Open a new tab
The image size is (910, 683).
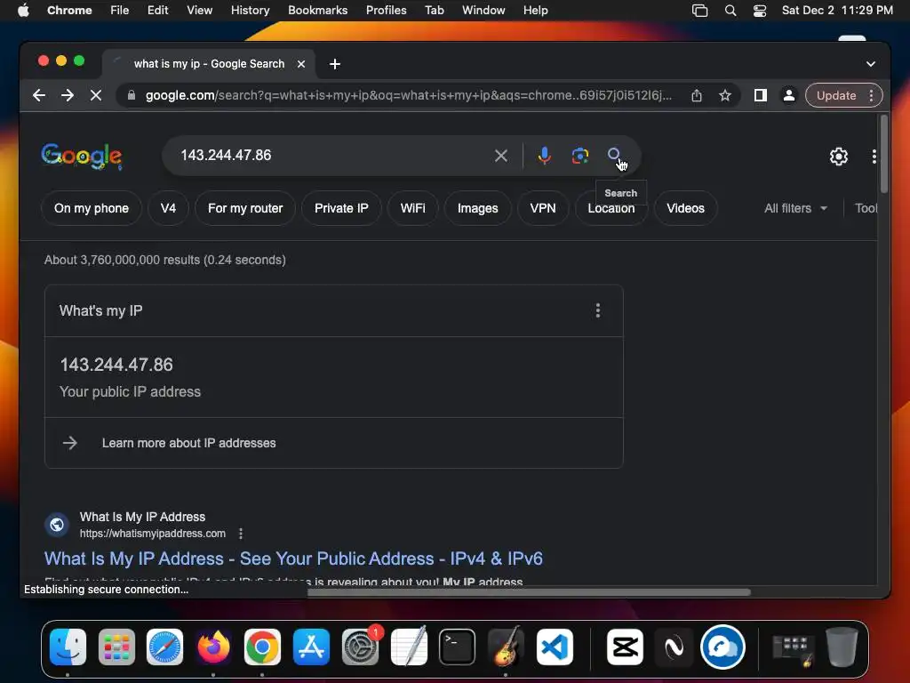click(335, 64)
